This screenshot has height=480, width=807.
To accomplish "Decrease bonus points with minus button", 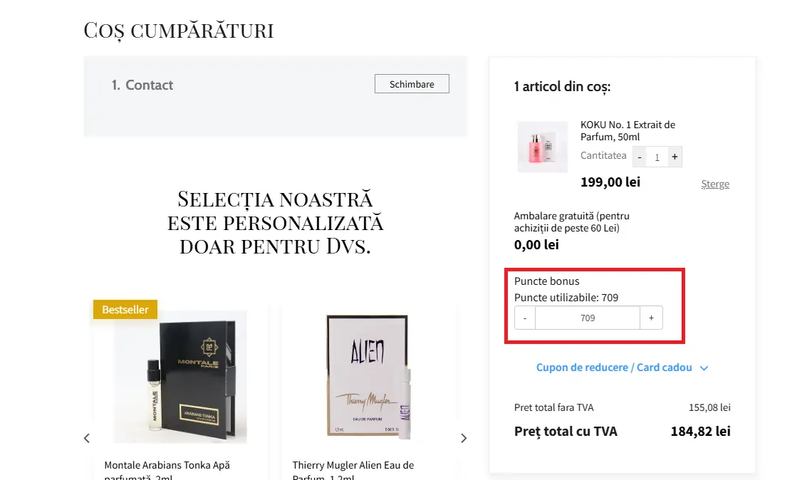I will click(525, 318).
